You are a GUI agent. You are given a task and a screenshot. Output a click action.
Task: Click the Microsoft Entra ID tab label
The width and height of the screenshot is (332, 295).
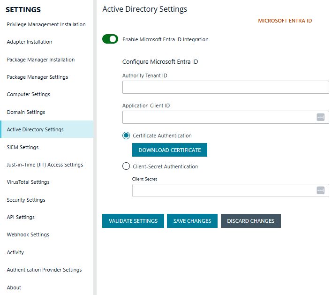[285, 21]
